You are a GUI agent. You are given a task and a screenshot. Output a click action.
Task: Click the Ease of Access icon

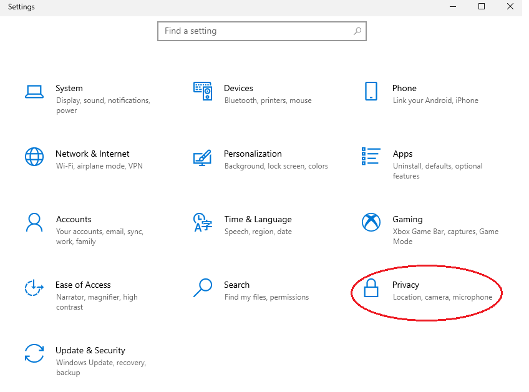pyautogui.click(x=34, y=288)
